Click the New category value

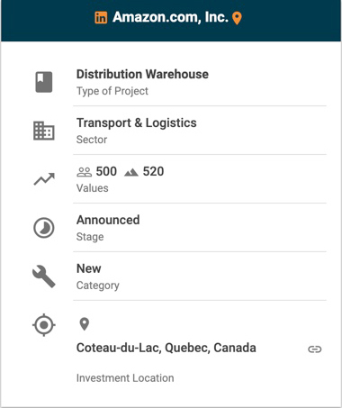(x=89, y=268)
